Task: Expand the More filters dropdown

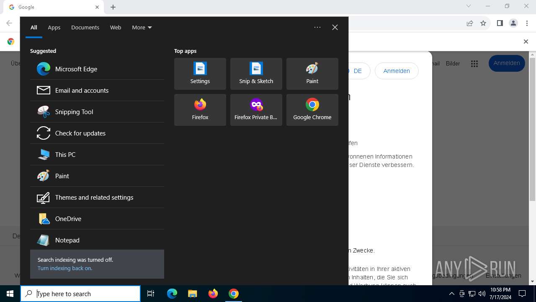Action: 142,27
